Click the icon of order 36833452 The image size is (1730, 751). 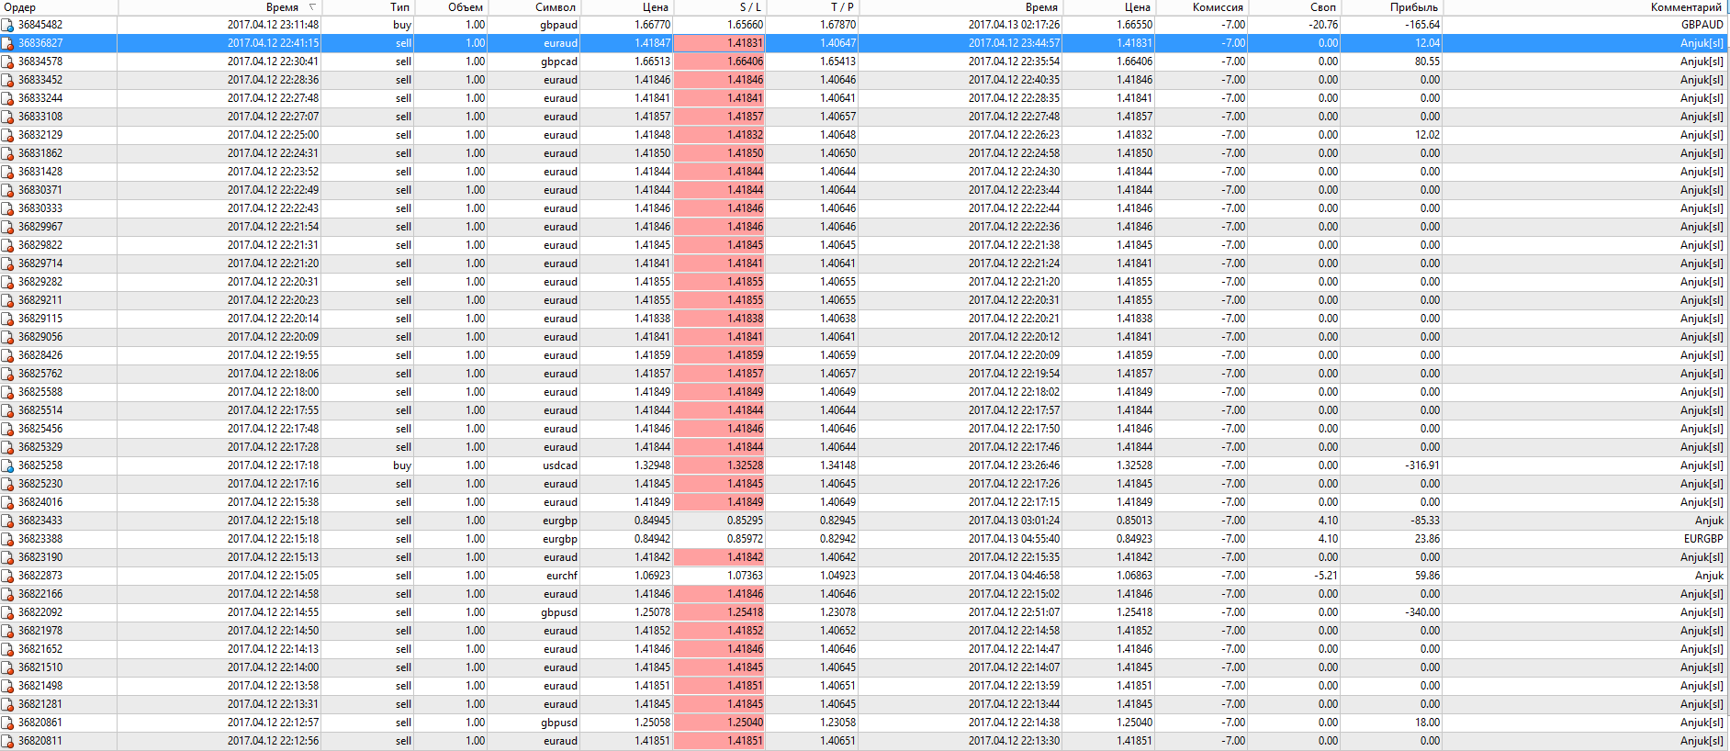pos(7,80)
